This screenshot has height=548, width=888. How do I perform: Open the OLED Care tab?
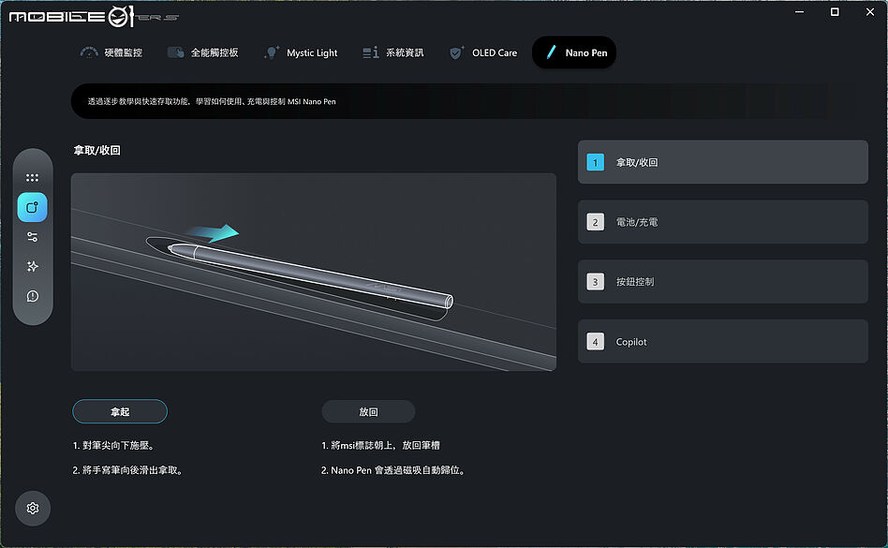click(x=483, y=52)
